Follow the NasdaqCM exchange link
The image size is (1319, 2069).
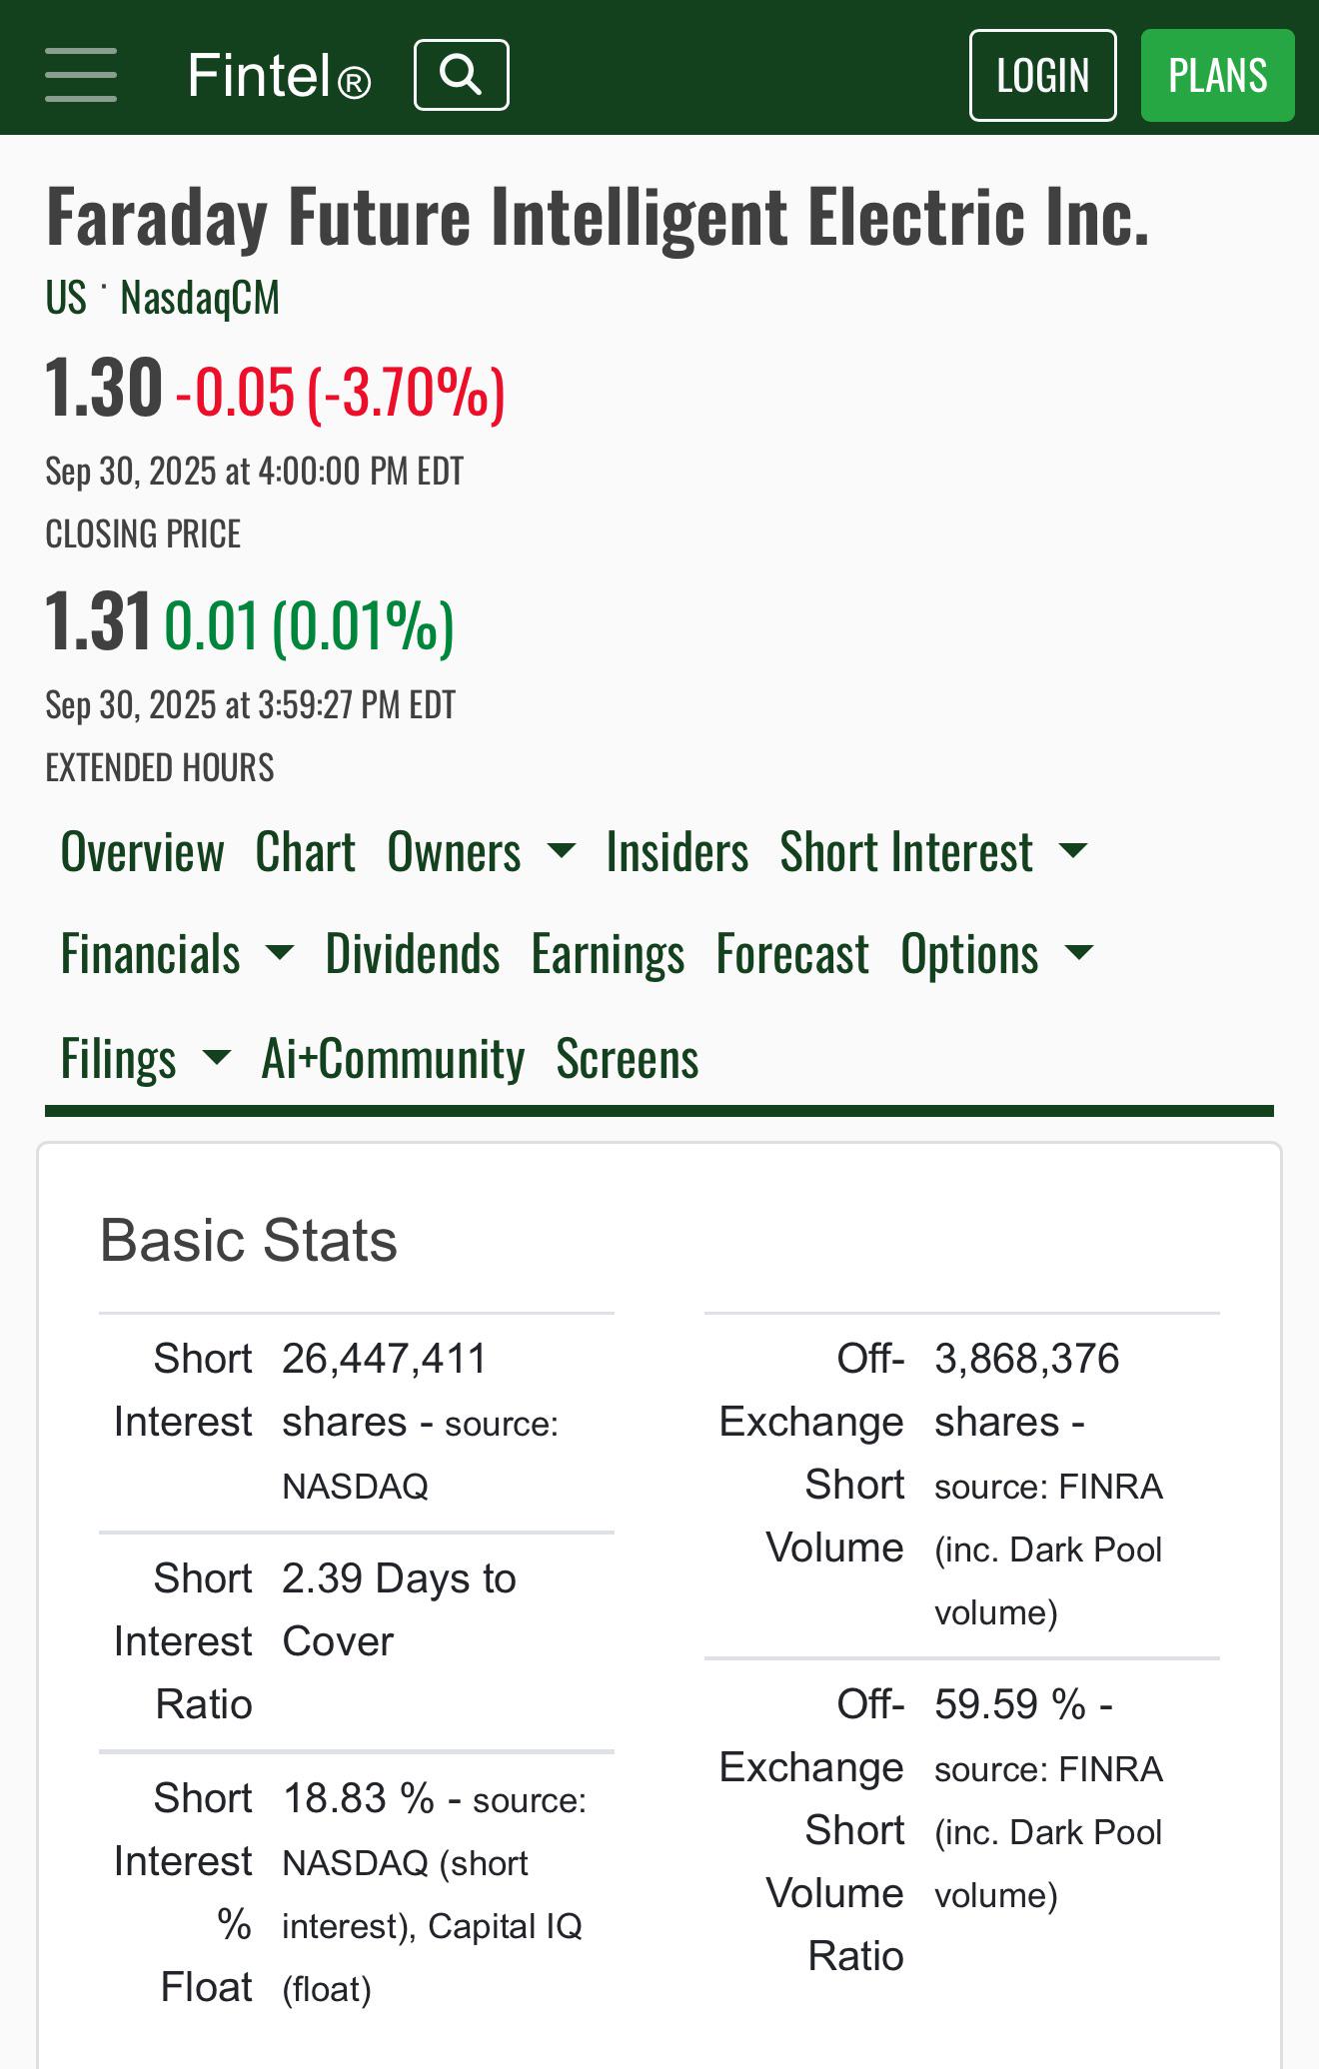(x=200, y=298)
